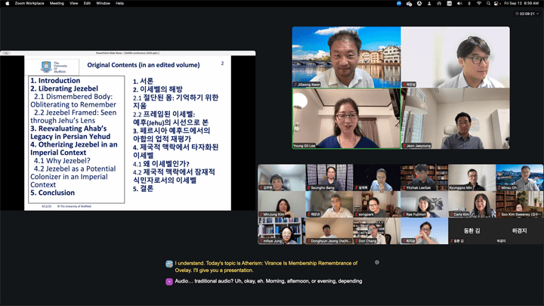Click the University of Sheffield logo on slide
Screen dimensions: 544x306
(47, 67)
